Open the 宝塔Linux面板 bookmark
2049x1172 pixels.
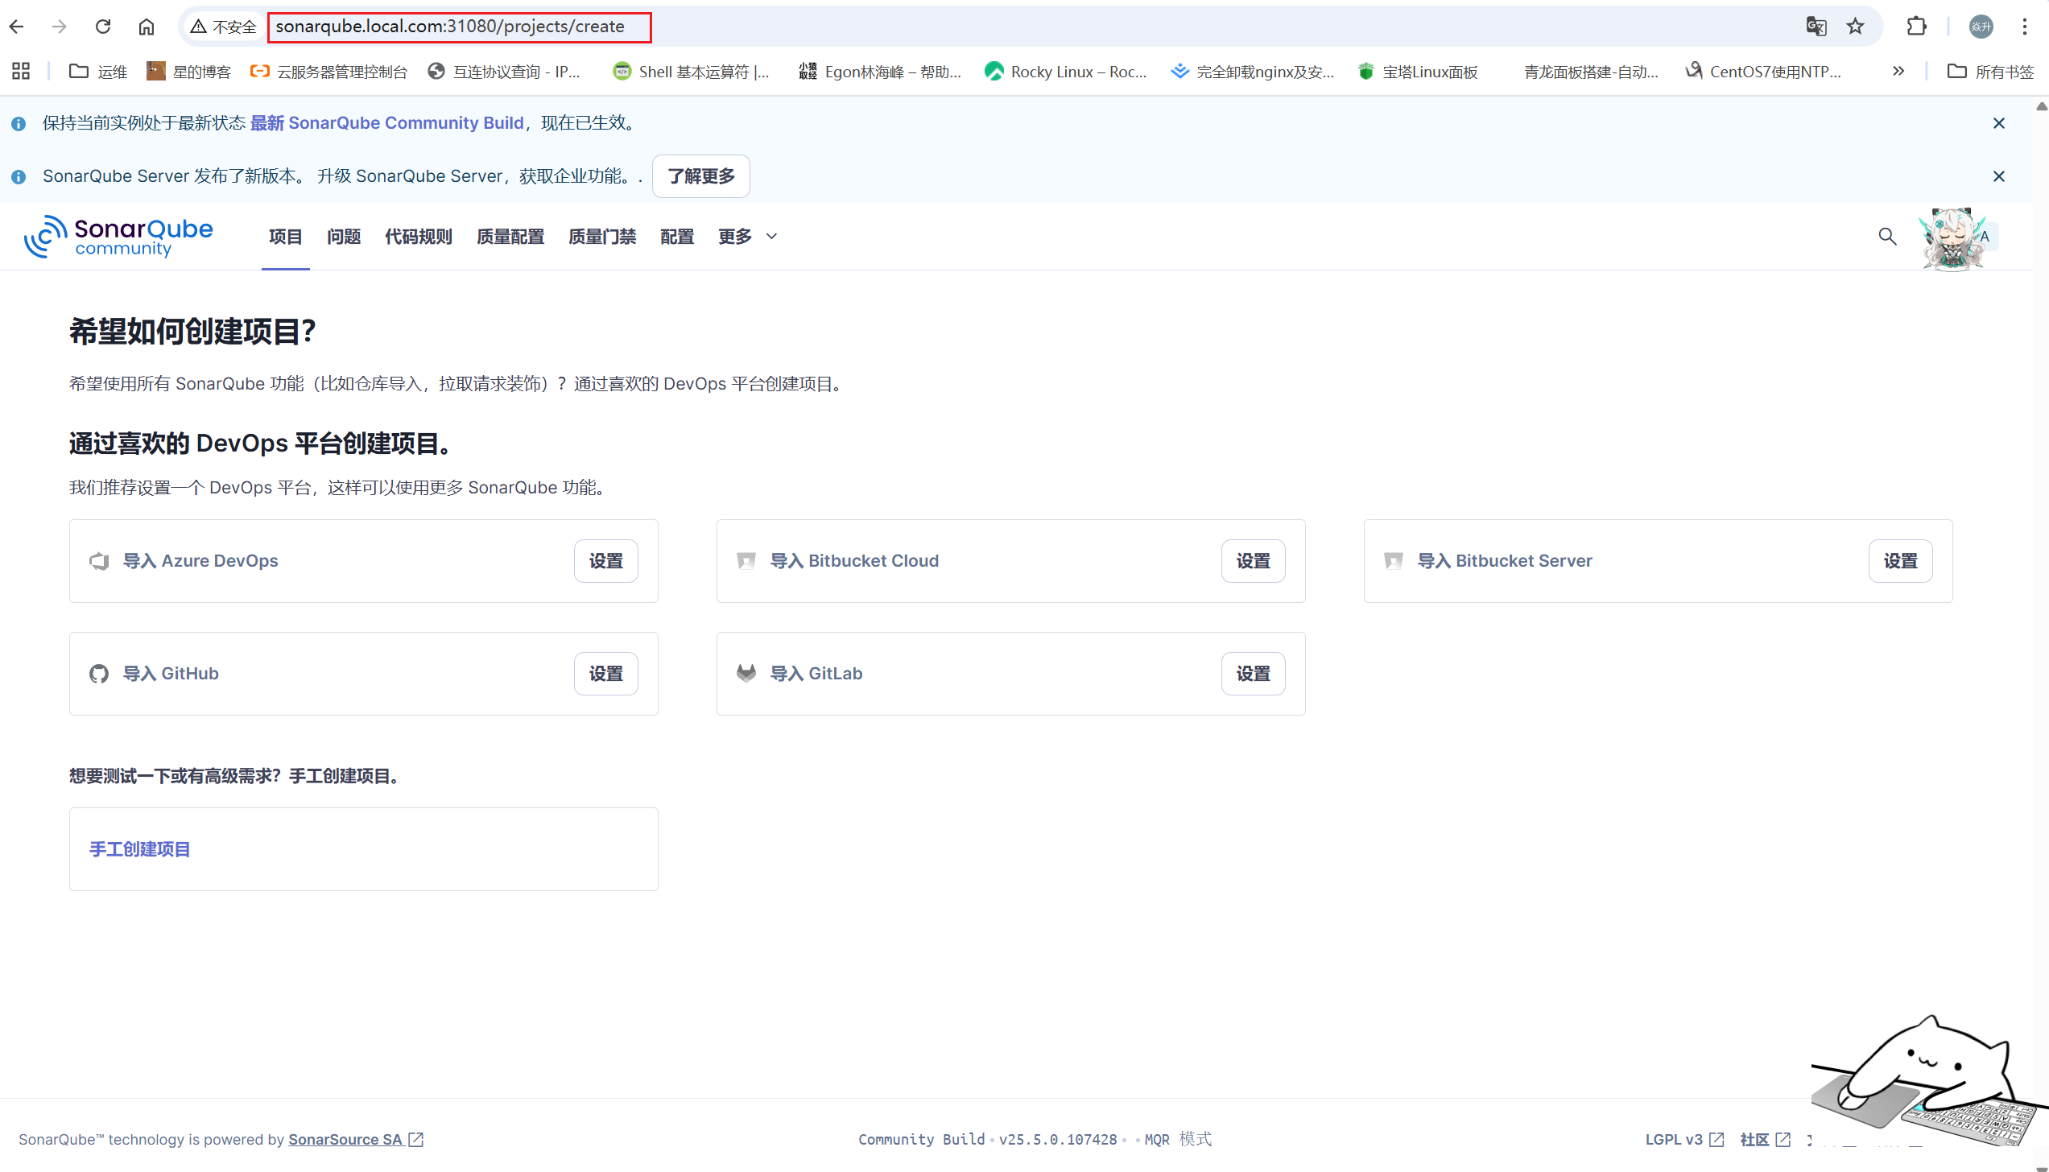(1419, 72)
